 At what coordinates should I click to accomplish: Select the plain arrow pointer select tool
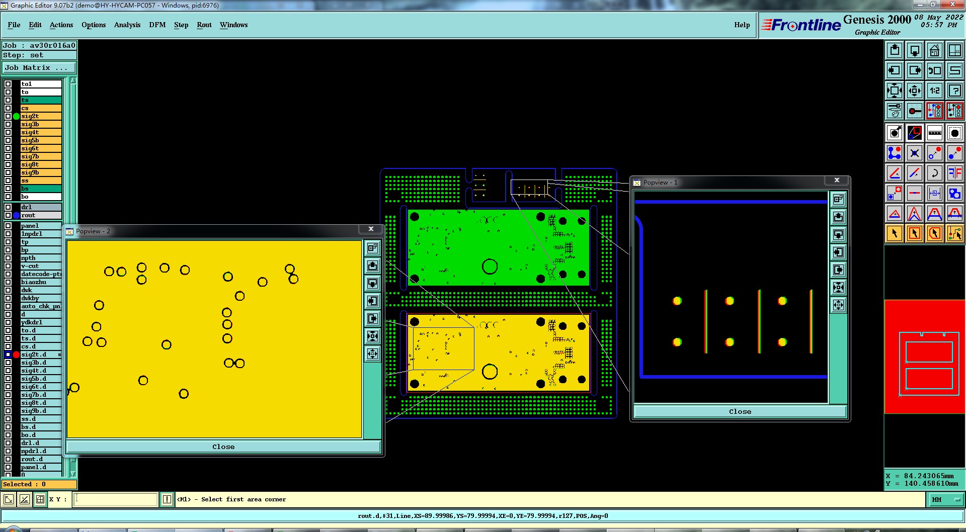point(895,233)
